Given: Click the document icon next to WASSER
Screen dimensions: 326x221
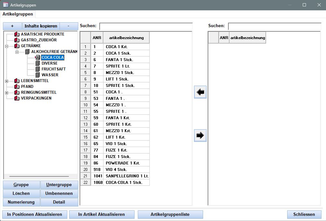Looking at the screenshot, I should click(38, 75).
